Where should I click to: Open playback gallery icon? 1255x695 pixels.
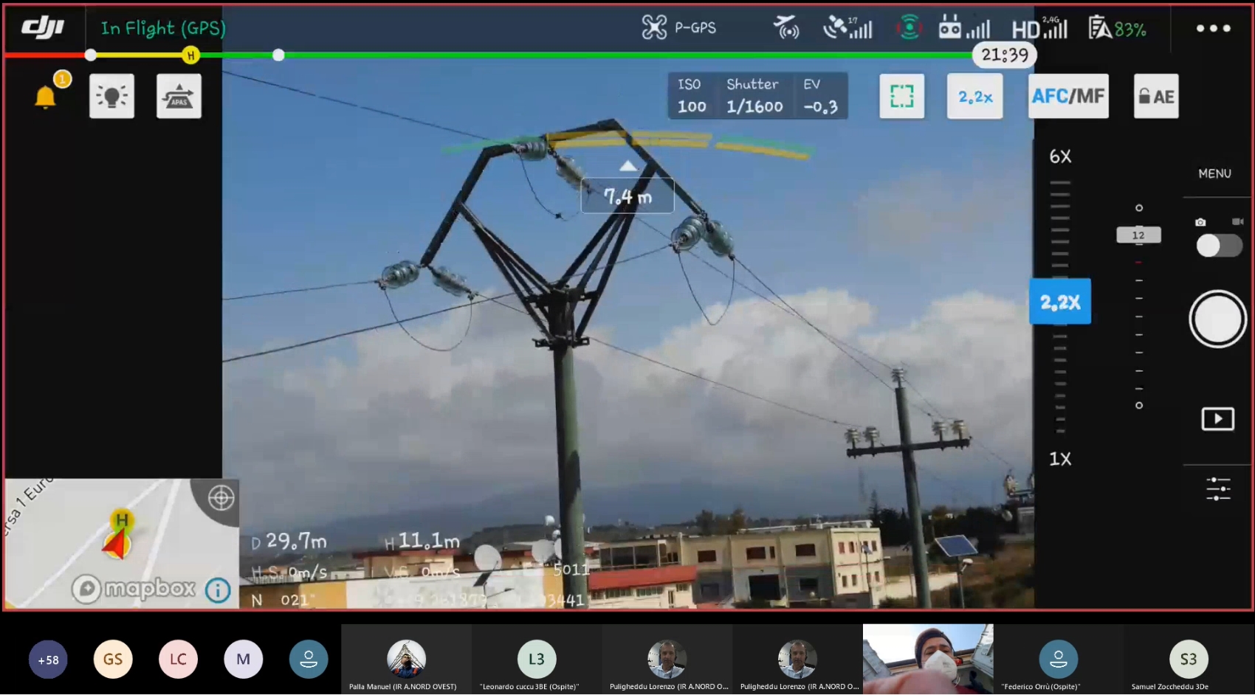coord(1217,419)
